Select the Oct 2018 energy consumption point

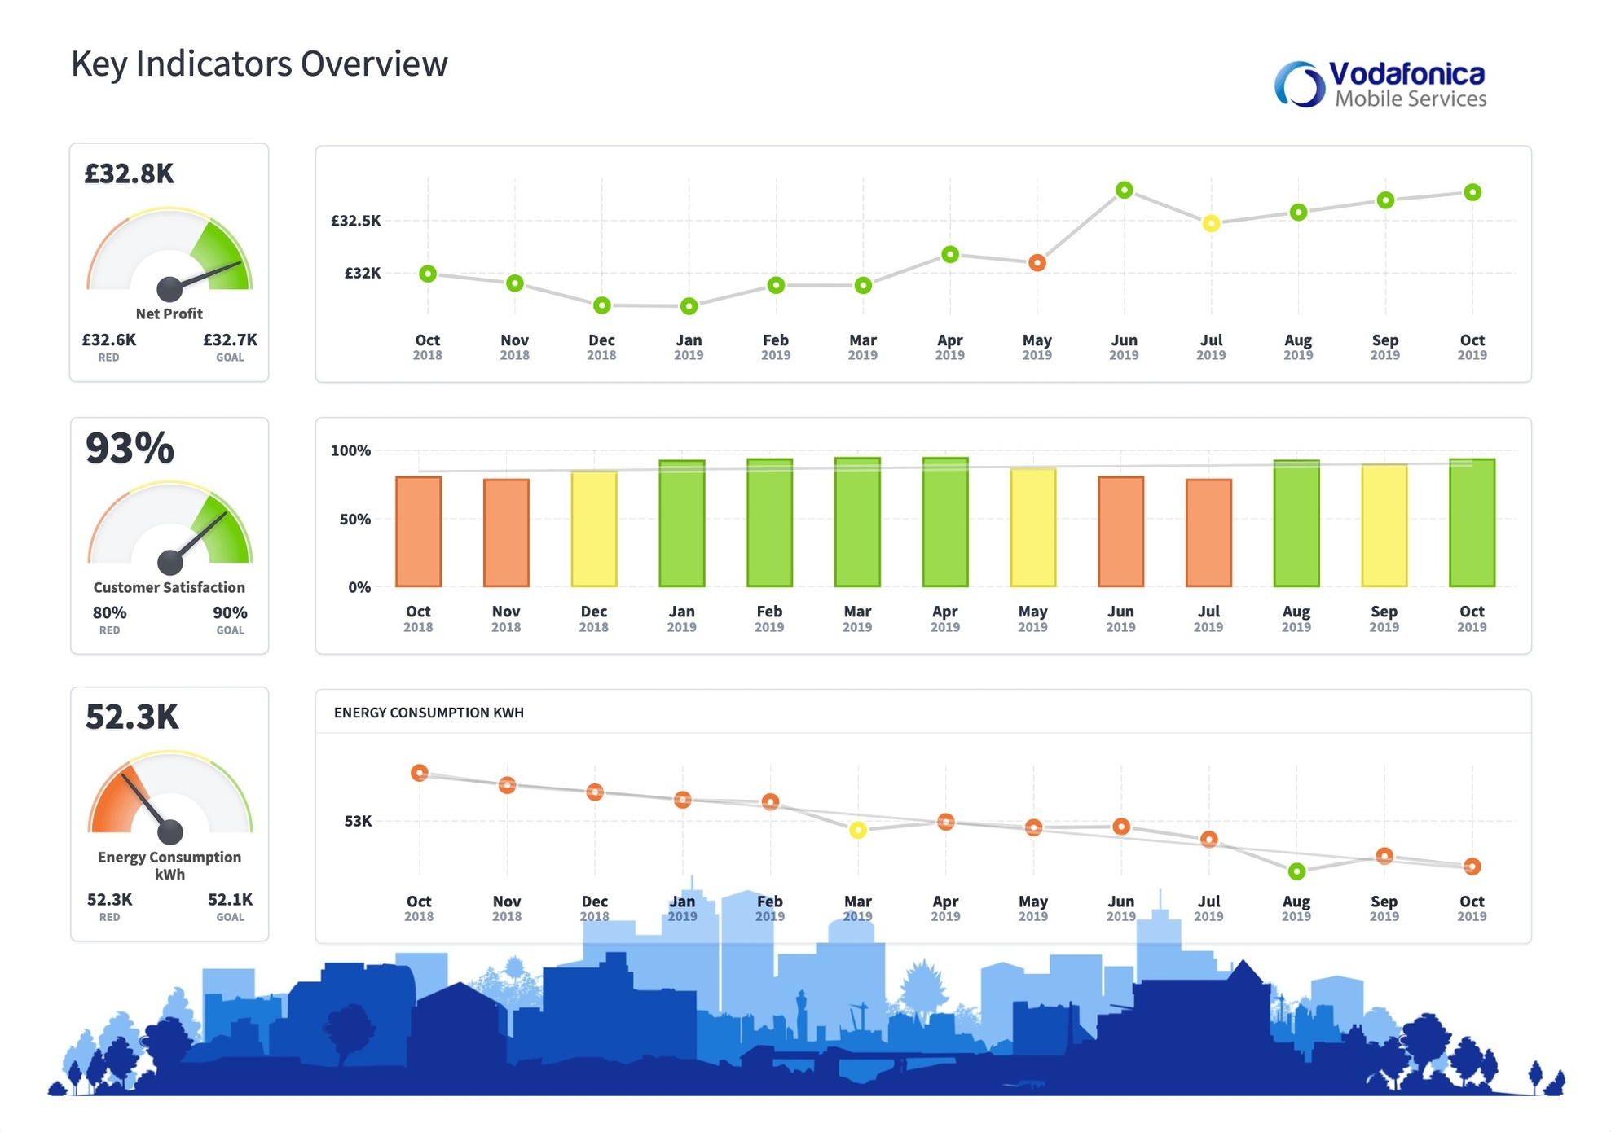point(420,773)
